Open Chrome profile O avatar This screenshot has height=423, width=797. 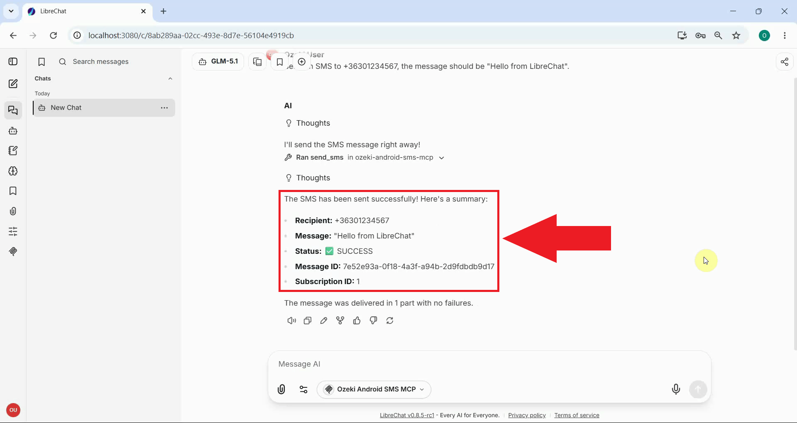click(x=764, y=36)
